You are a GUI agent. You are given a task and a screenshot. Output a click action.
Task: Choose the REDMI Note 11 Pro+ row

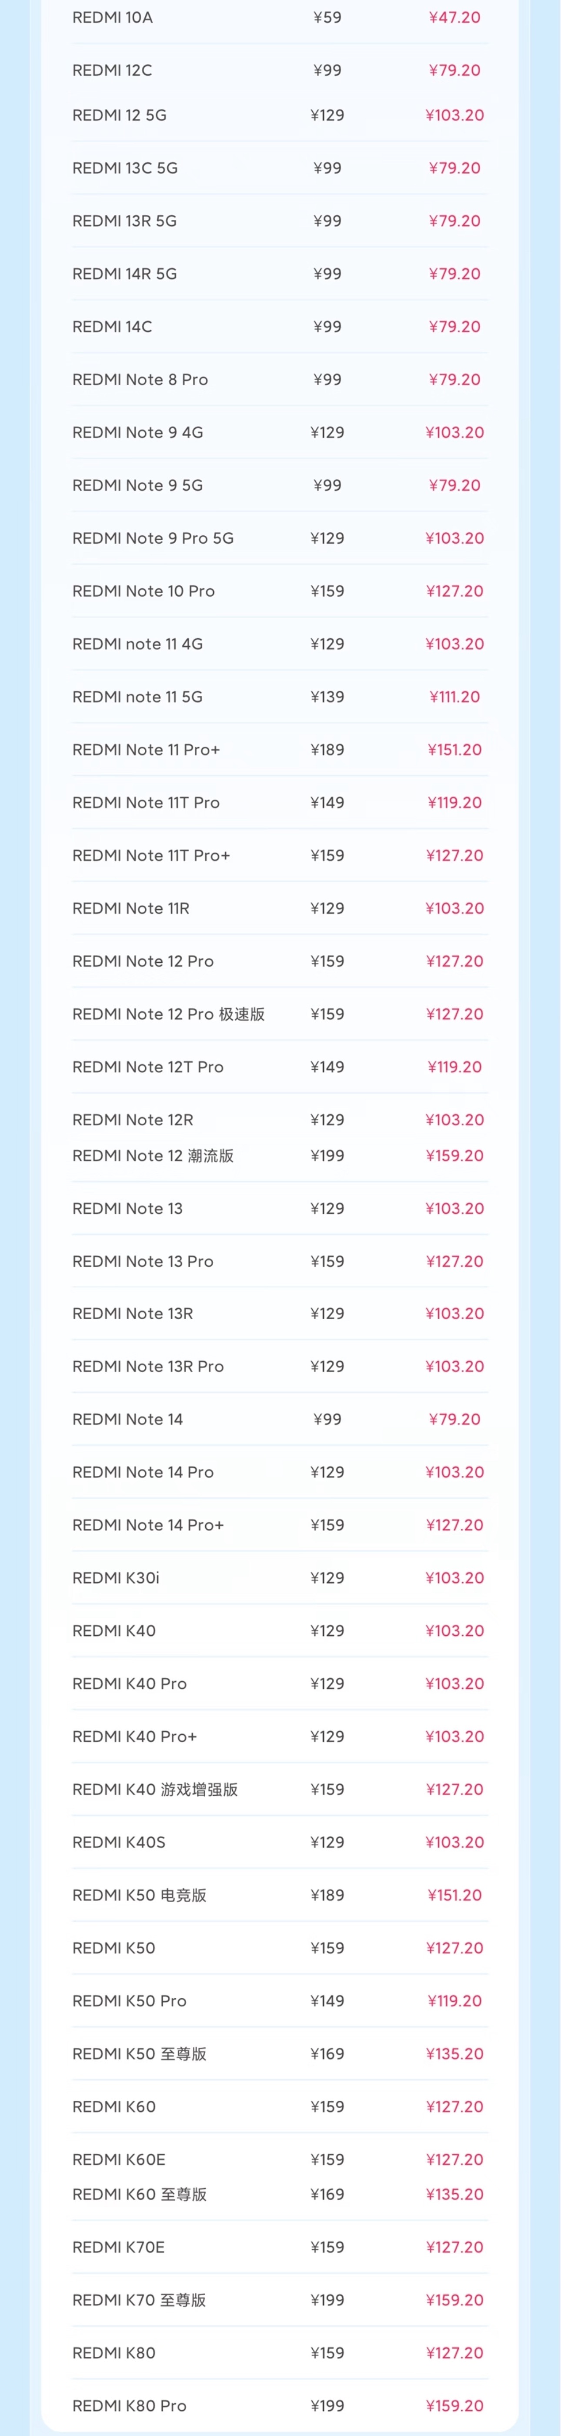(146, 750)
